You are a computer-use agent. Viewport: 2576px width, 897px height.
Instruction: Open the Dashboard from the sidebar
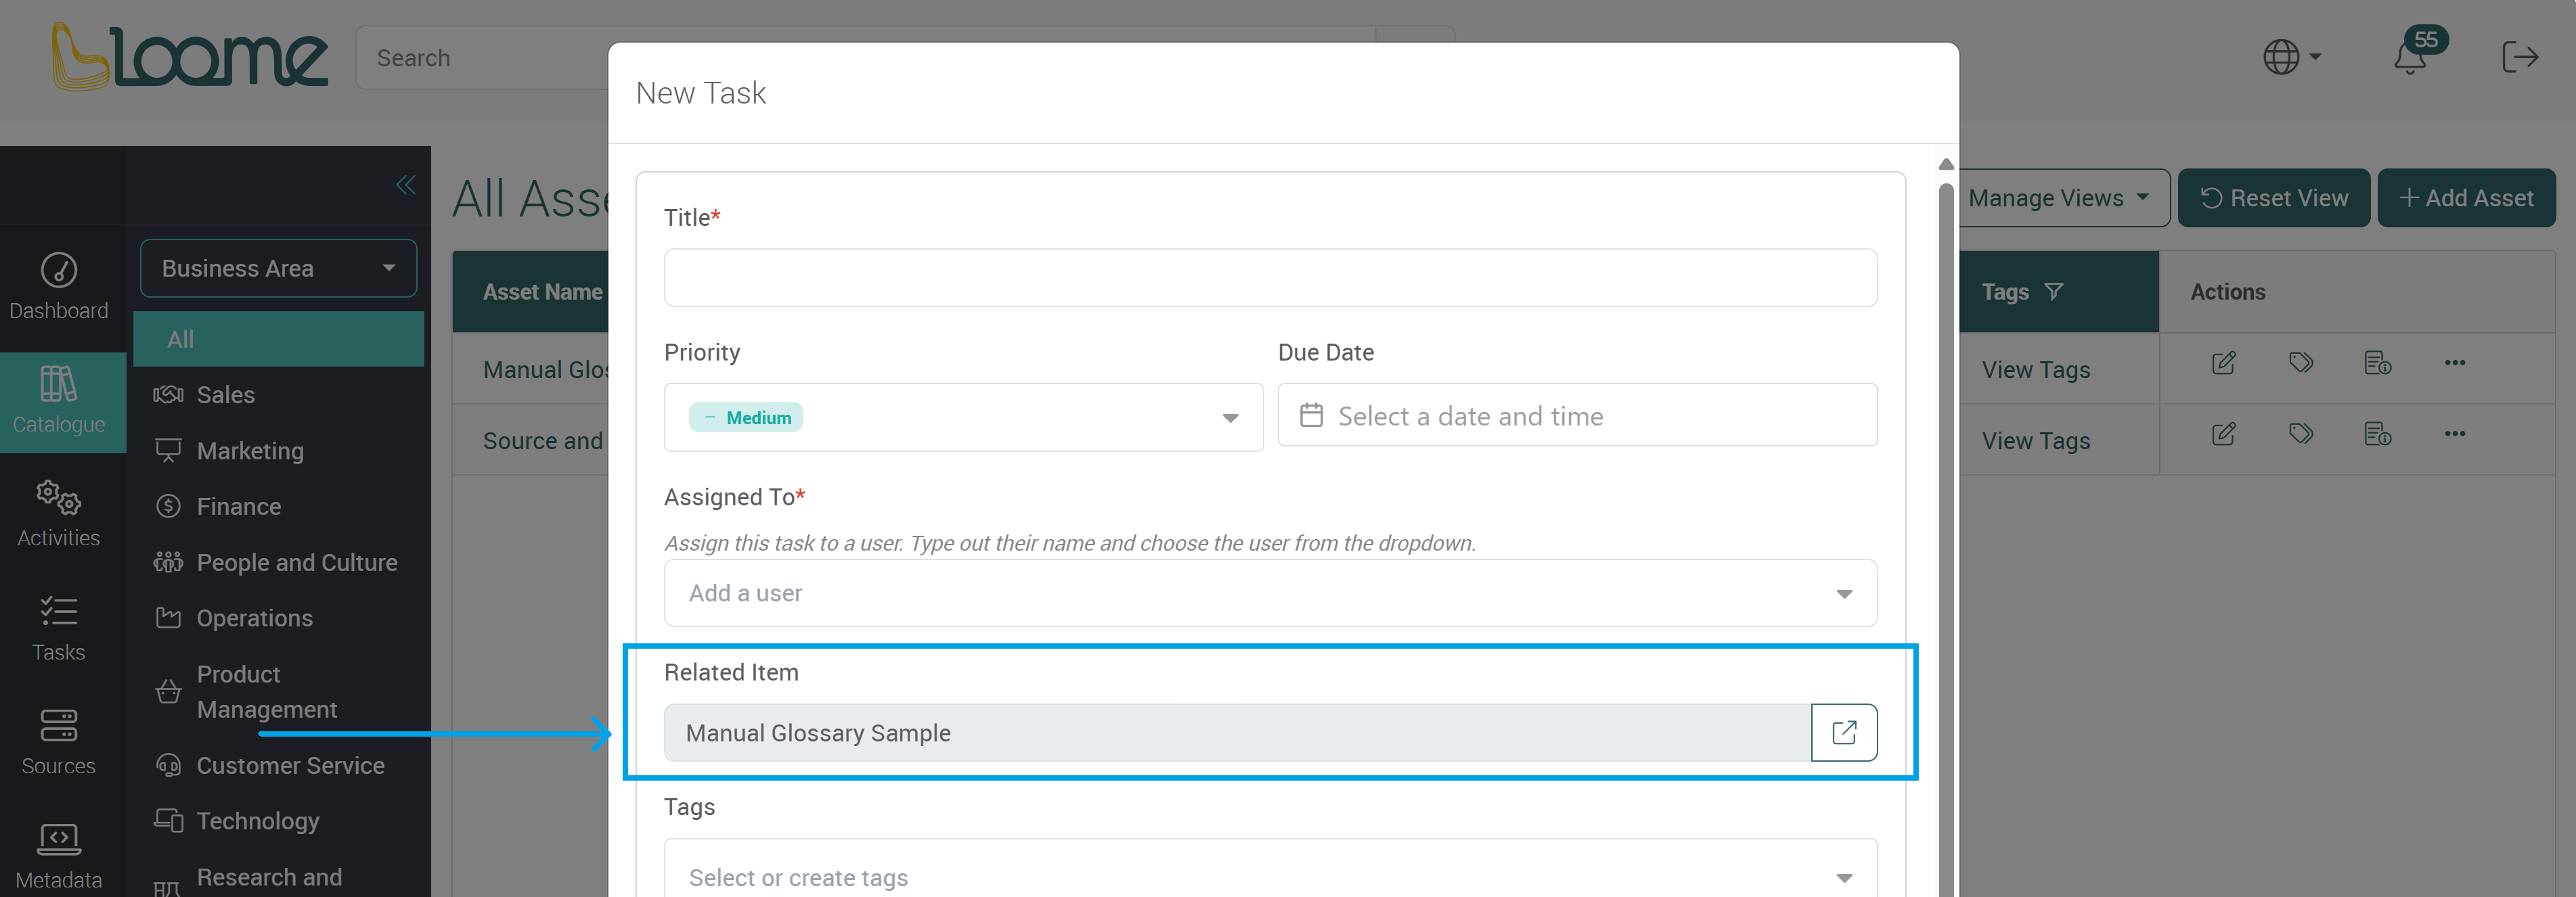point(59,285)
